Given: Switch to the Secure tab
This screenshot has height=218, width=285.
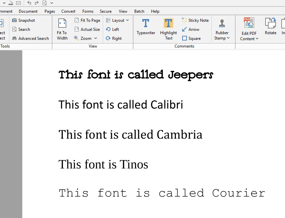Looking at the screenshot, I should pyautogui.click(x=105, y=11).
